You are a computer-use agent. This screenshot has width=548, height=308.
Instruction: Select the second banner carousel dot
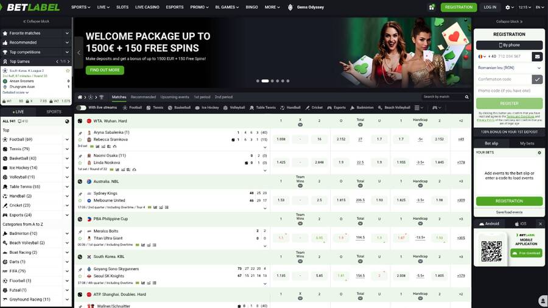(265, 81)
